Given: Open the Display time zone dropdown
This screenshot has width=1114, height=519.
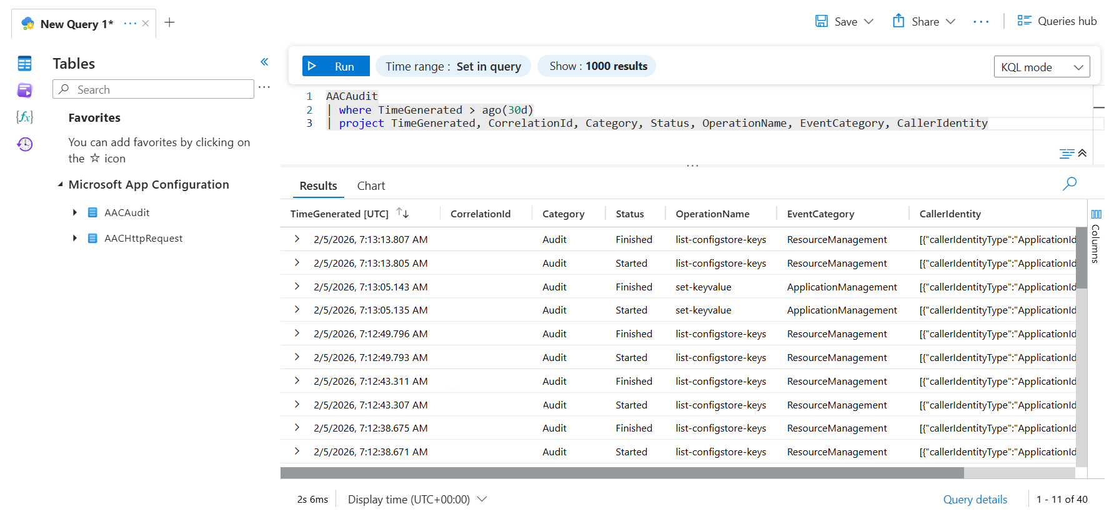Looking at the screenshot, I should pyautogui.click(x=417, y=500).
